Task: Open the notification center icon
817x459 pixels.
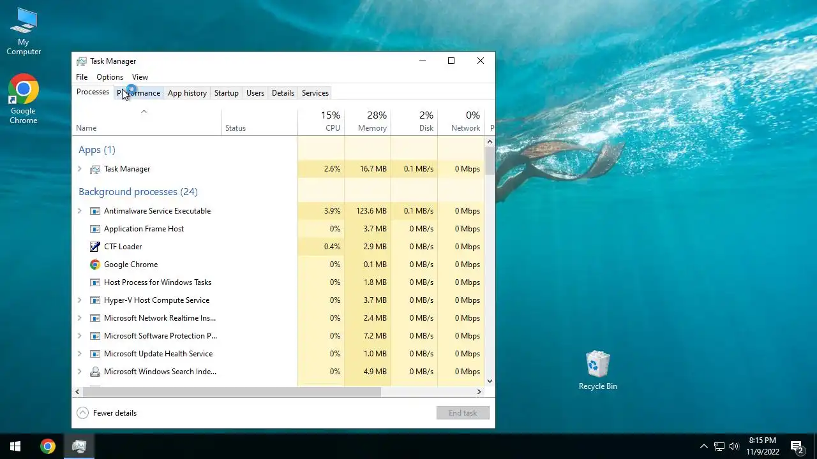Action: click(797, 446)
